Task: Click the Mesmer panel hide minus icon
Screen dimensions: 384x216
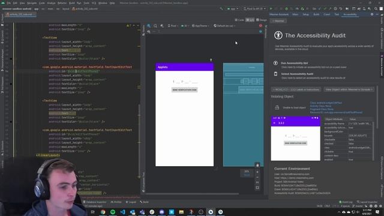Action: (377, 14)
